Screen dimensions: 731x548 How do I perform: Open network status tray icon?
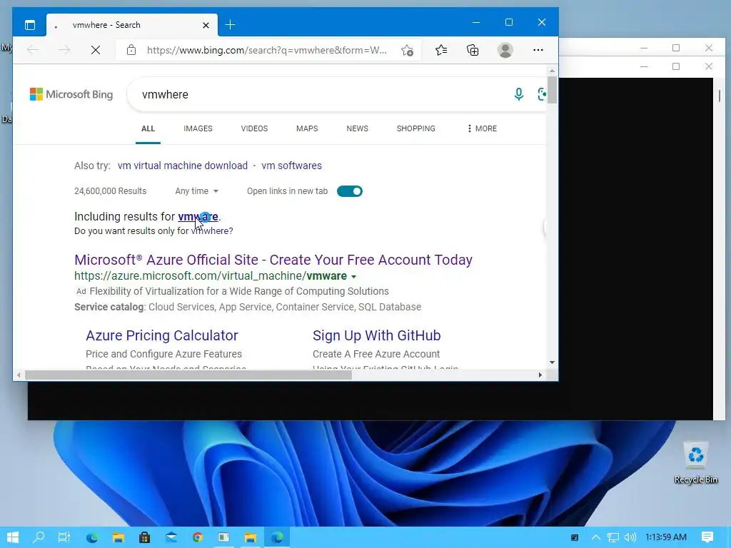[613, 537]
